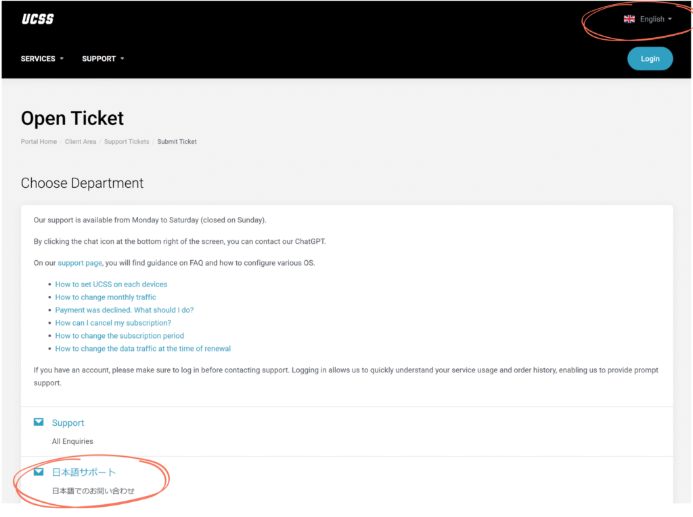Click the Support department envelope icon
693x517 pixels.
click(x=39, y=422)
